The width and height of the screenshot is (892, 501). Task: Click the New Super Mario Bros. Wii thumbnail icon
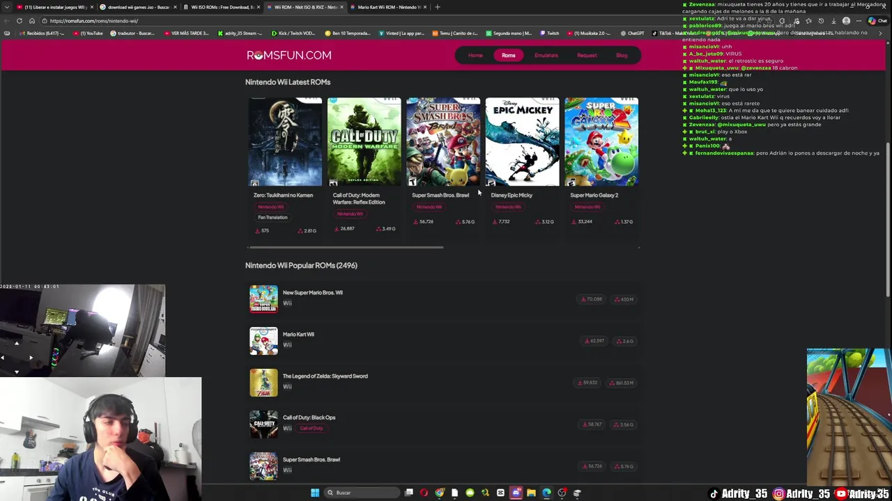pos(263,299)
